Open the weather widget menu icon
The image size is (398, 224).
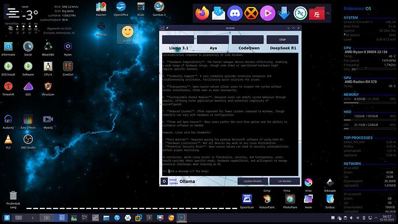(x=13, y=13)
